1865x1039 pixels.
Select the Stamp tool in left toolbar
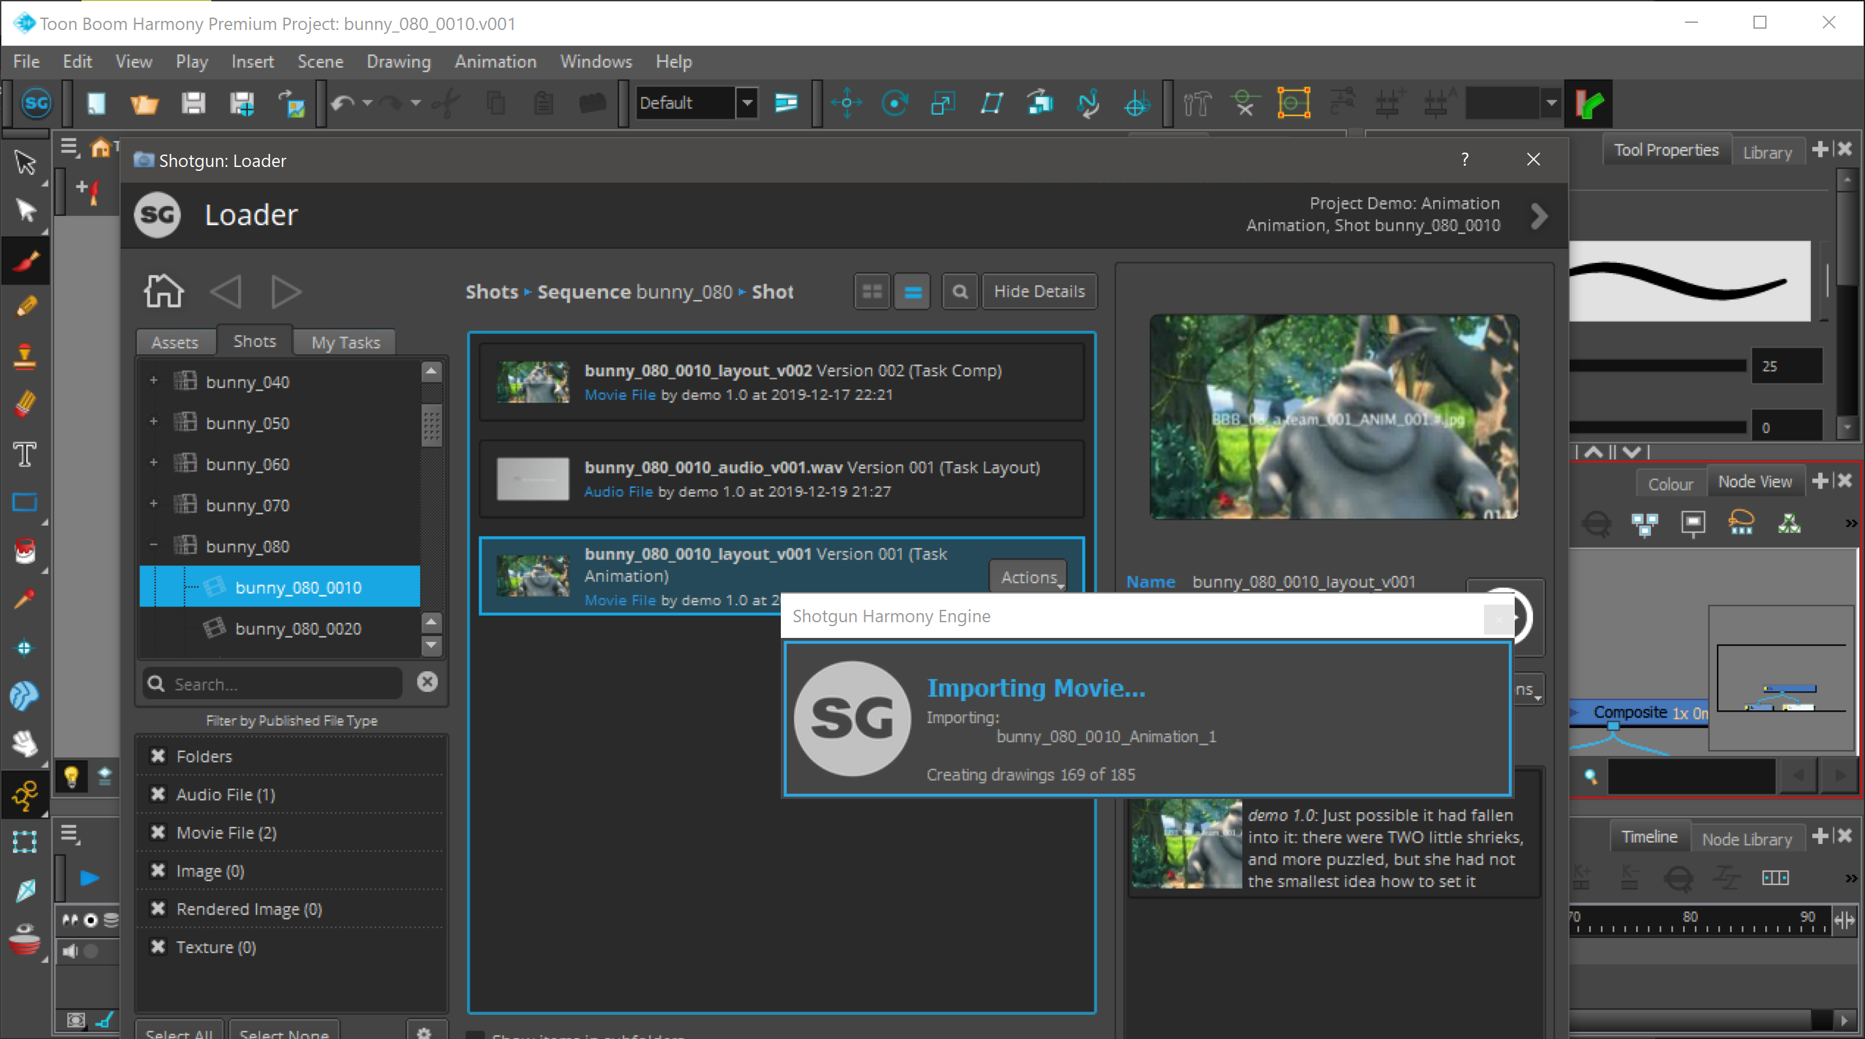tap(25, 355)
